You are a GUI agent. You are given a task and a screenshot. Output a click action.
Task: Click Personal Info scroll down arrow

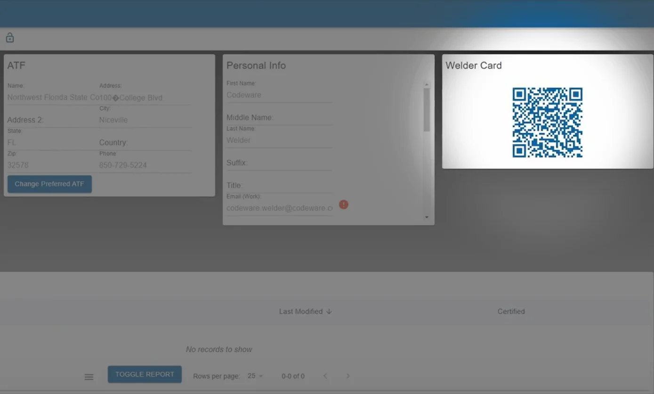click(x=427, y=217)
